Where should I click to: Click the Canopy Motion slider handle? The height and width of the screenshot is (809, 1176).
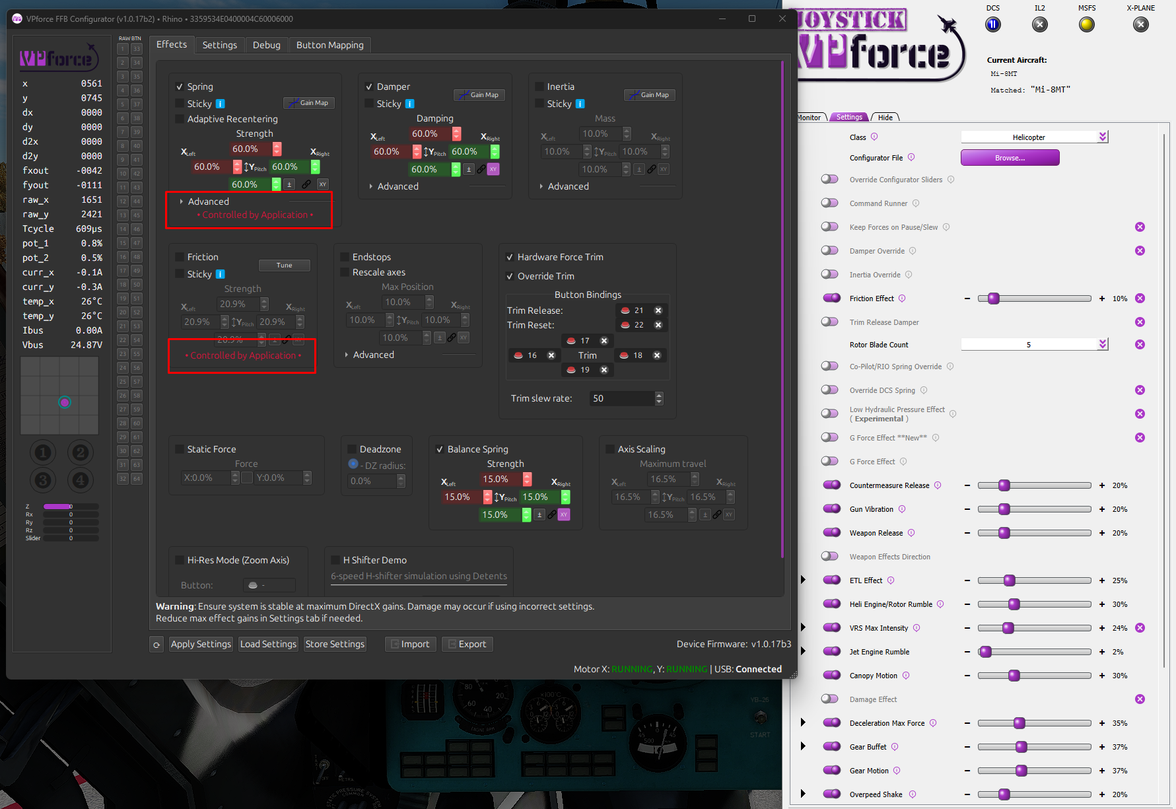tap(1014, 676)
